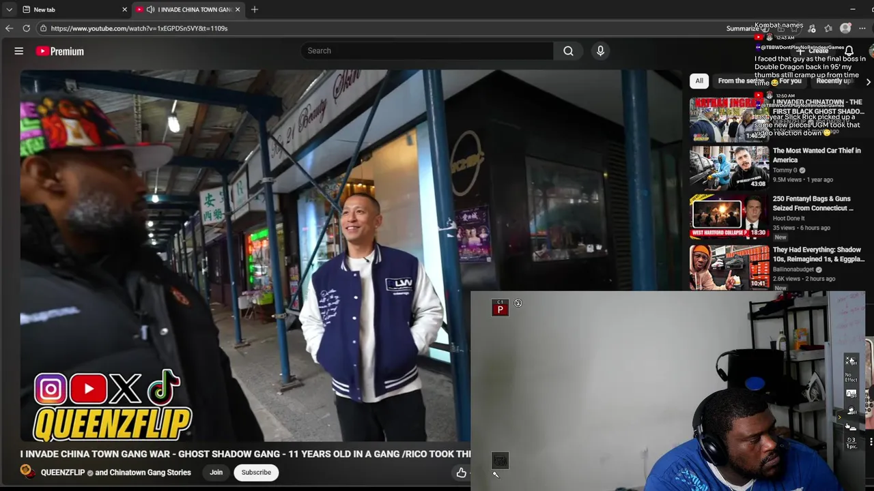Open the 250 Fentanyl Bags video thumbnail
This screenshot has width=874, height=491.
pos(729,215)
